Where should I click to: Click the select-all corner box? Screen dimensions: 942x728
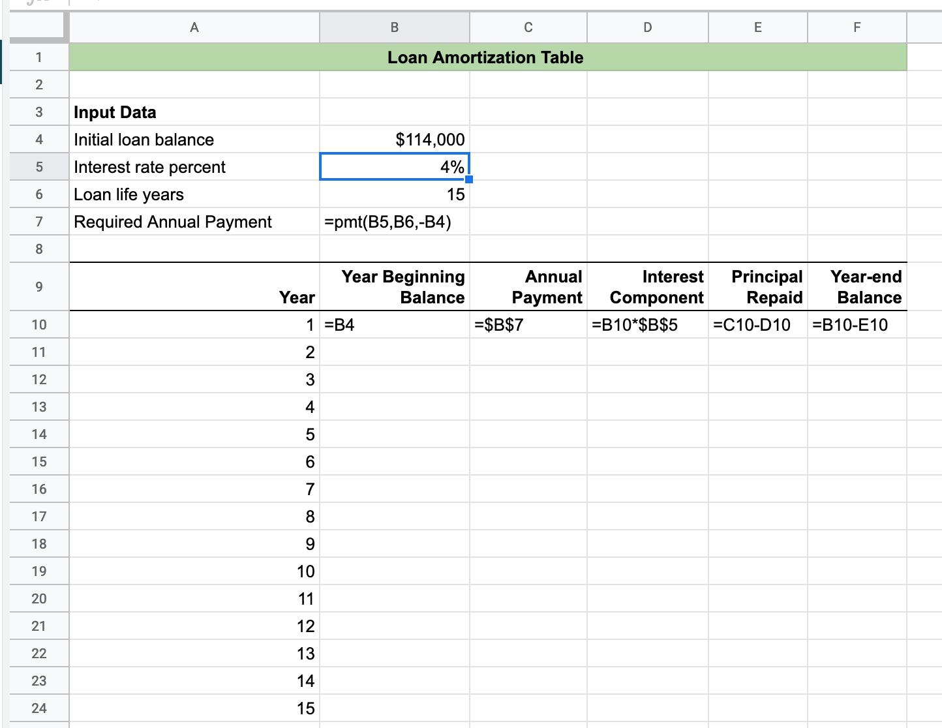click(x=39, y=27)
